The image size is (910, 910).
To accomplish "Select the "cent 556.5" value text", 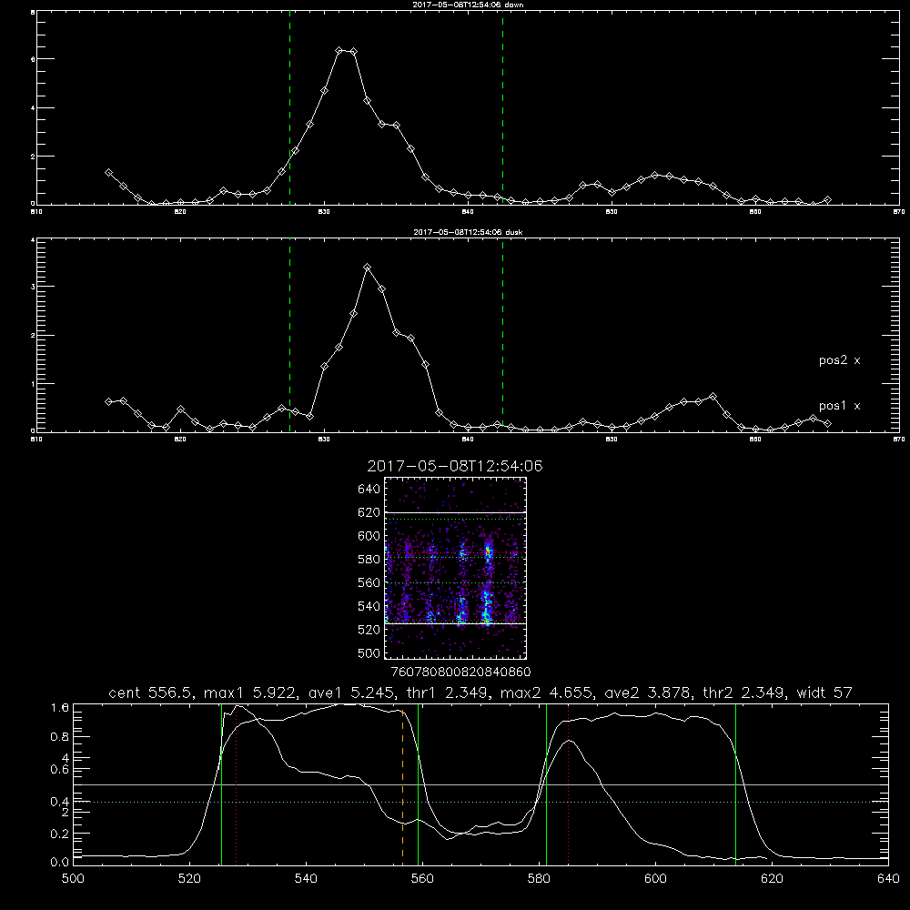I will (x=153, y=693).
